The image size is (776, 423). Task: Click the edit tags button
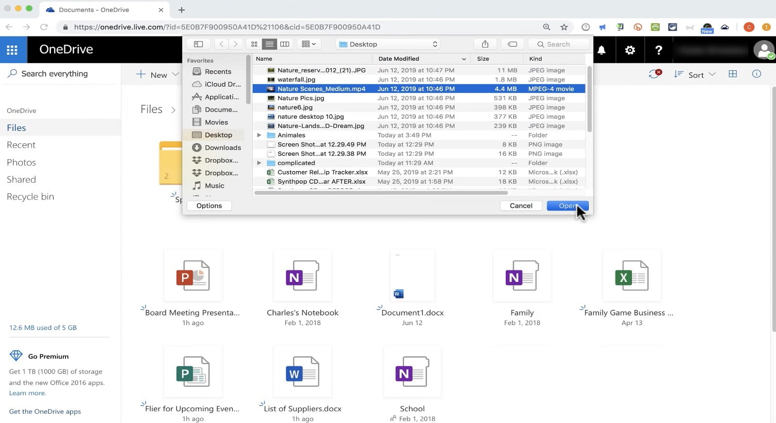512,44
